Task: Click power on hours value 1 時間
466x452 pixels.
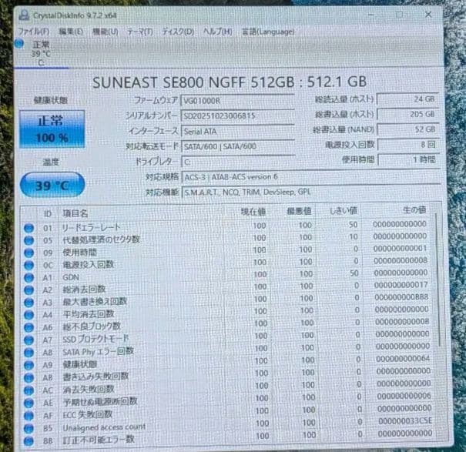Action: point(408,160)
